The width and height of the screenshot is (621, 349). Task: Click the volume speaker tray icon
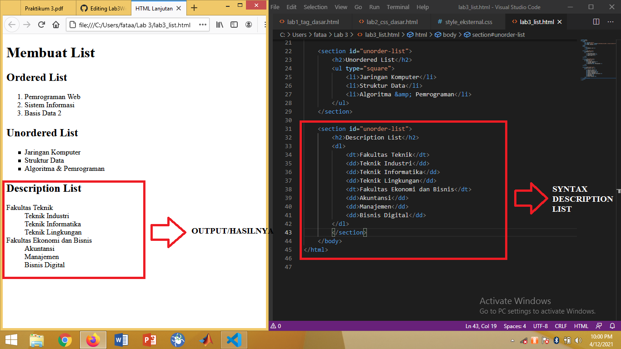tap(578, 340)
